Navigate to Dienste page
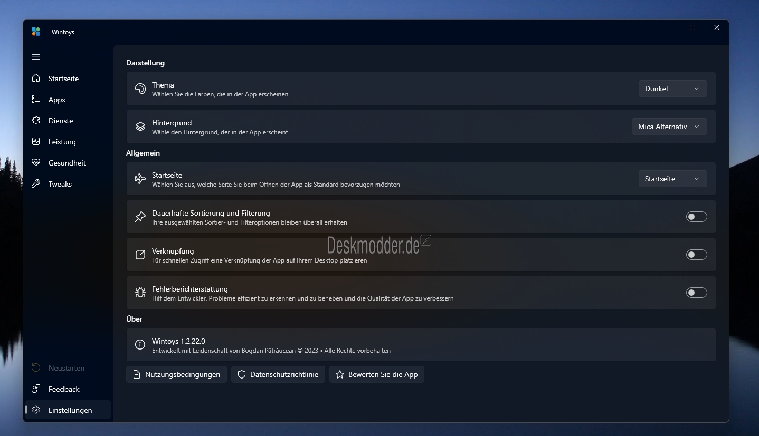This screenshot has height=436, width=759. click(68, 120)
